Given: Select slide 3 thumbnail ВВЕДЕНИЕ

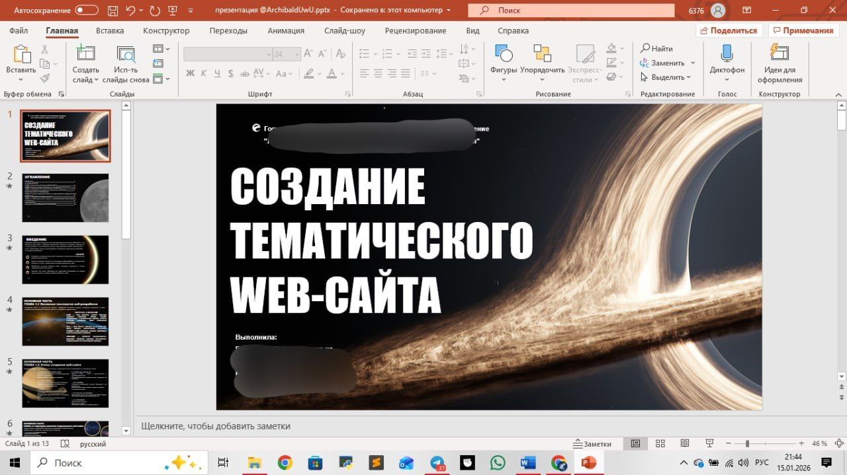Looking at the screenshot, I should 66,260.
